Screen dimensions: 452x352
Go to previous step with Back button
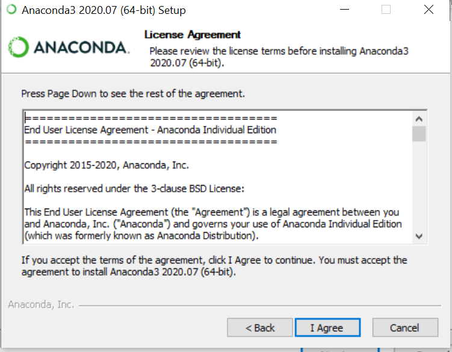click(x=260, y=328)
